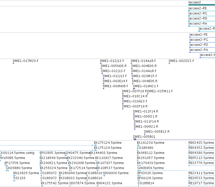Click the EK232040.5prime EST label

click(81, 158)
